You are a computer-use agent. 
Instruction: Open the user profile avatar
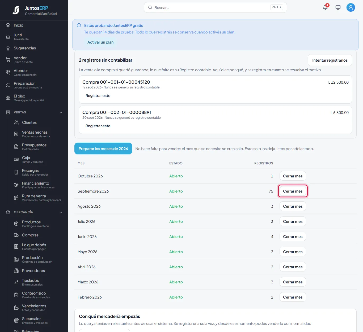coord(351,7)
